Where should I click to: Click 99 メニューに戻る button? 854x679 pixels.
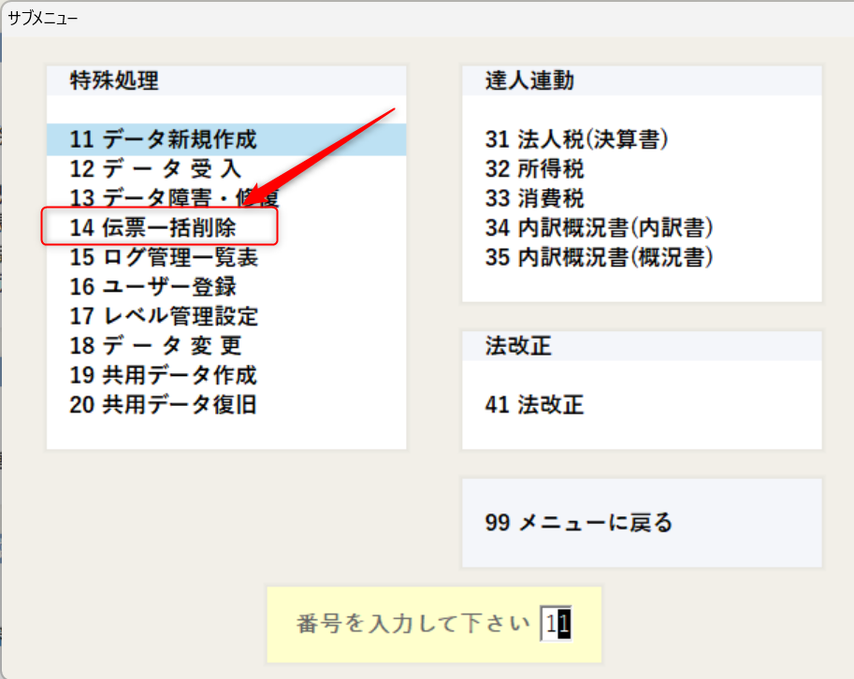pyautogui.click(x=579, y=523)
